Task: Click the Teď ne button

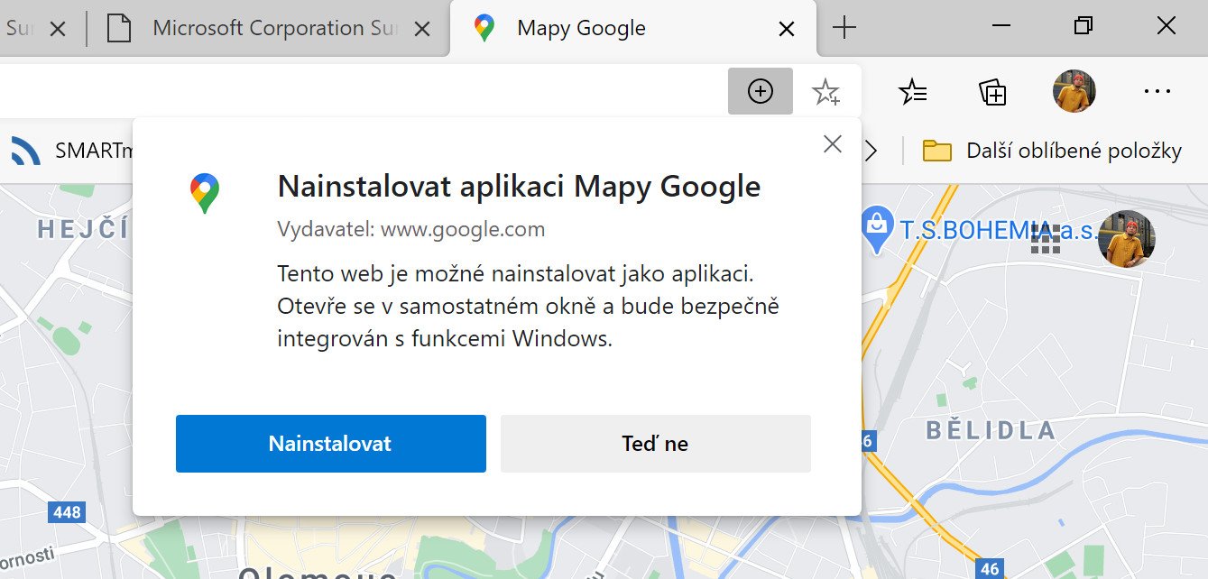Action: tap(656, 444)
